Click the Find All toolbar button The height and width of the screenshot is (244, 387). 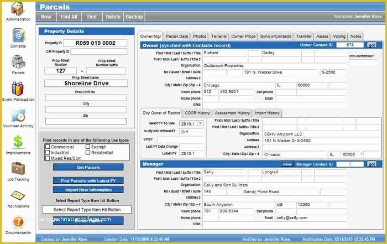(69, 17)
